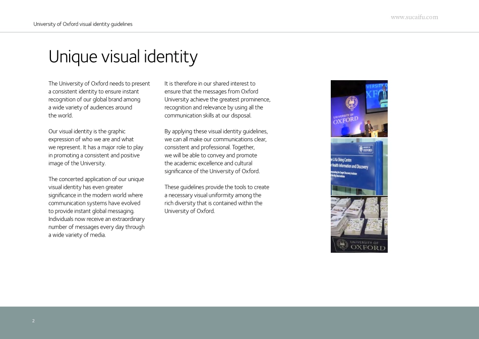
Task: Click 'Li Ka Shing Centre' text on the sign
Action: click(346, 160)
